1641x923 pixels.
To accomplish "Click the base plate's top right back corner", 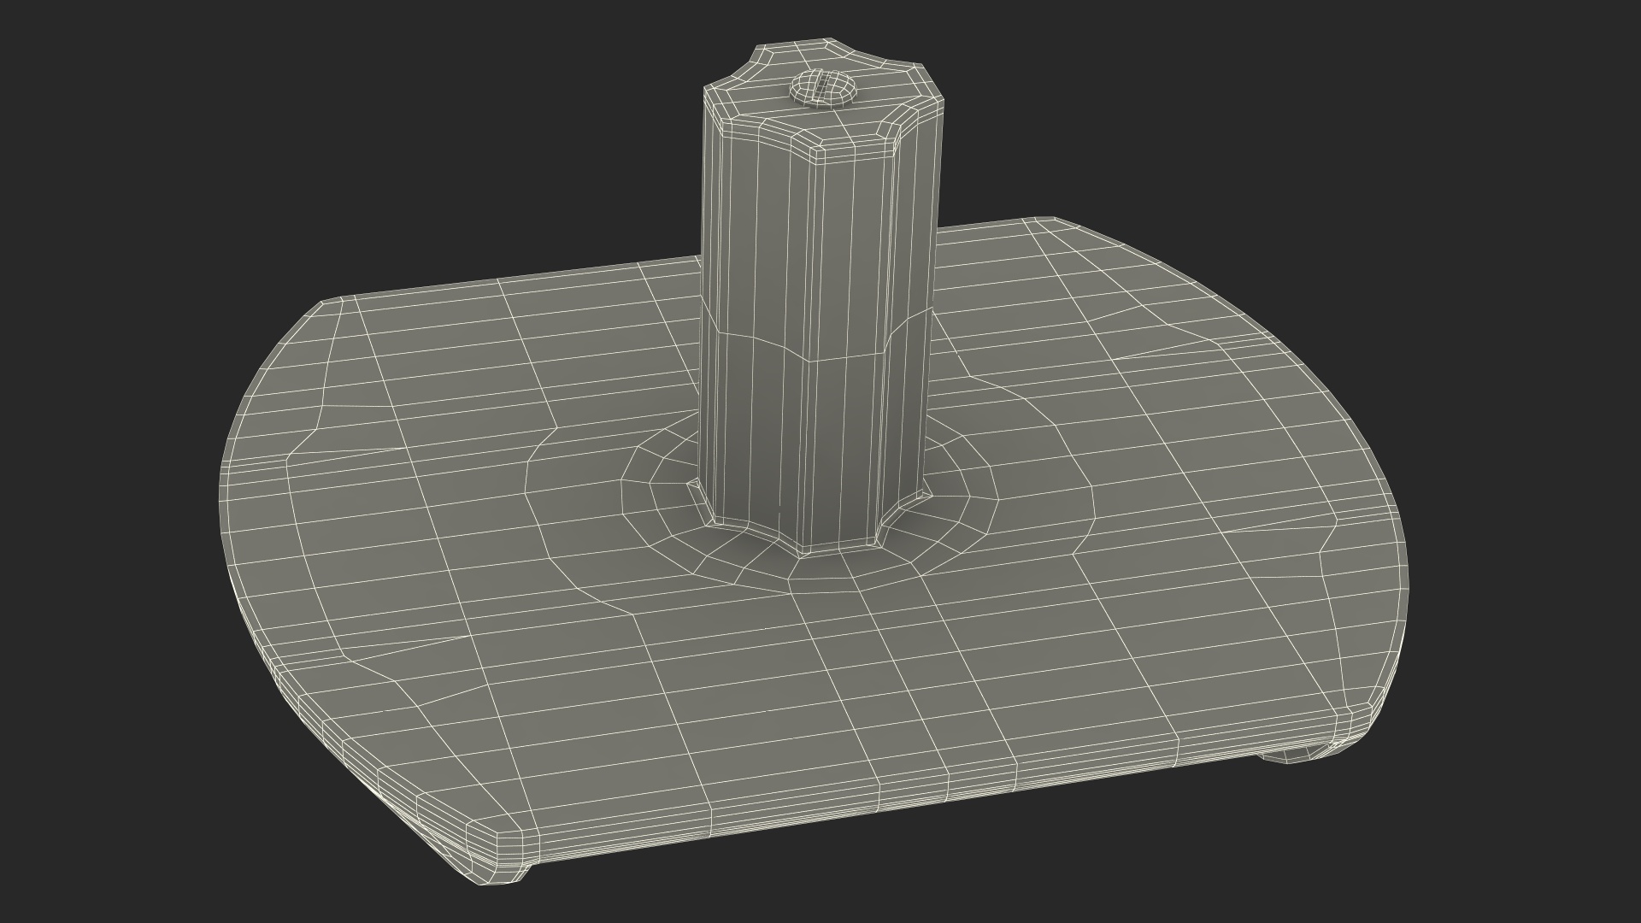I will 1047,221.
